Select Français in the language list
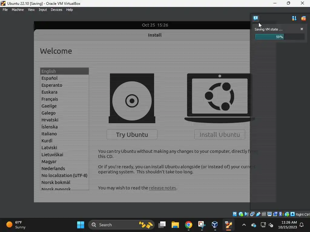The height and width of the screenshot is (232, 310). [64, 99]
